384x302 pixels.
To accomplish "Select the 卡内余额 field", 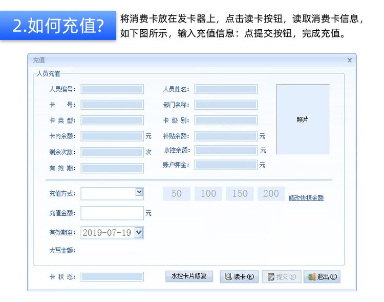I will [112, 136].
